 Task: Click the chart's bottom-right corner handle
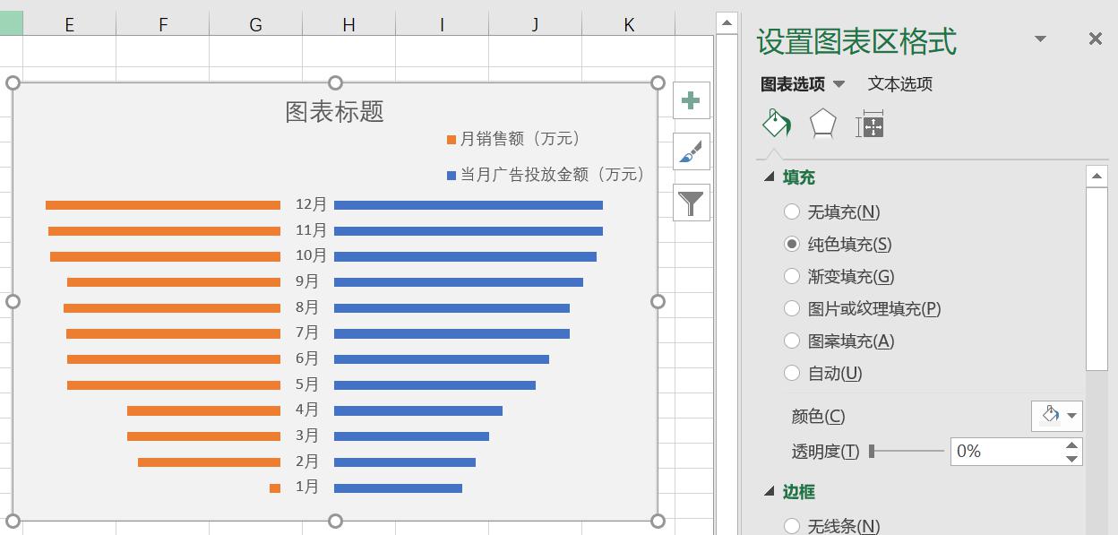(658, 521)
